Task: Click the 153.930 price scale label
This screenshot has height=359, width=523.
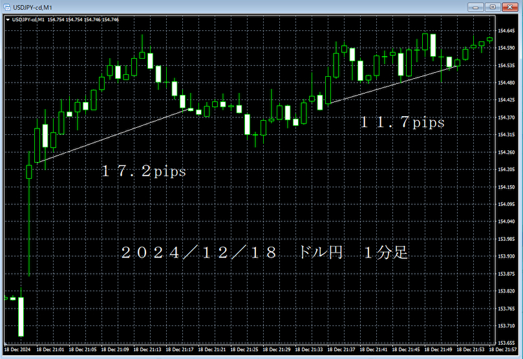Action: pyautogui.click(x=506, y=256)
